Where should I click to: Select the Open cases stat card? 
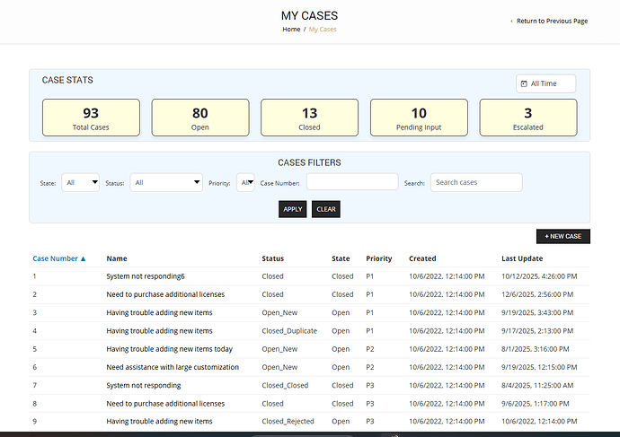(x=199, y=118)
